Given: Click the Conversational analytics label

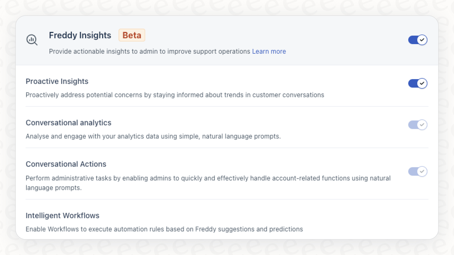Looking at the screenshot, I should [x=68, y=123].
